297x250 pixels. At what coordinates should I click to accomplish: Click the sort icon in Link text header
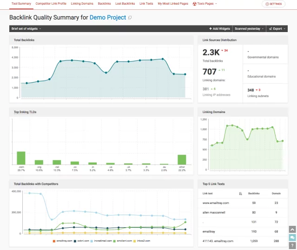coord(240,194)
